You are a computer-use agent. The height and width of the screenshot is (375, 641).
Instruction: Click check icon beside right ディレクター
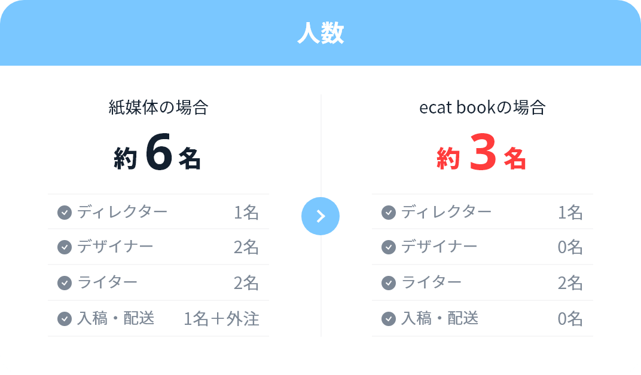[x=389, y=213]
